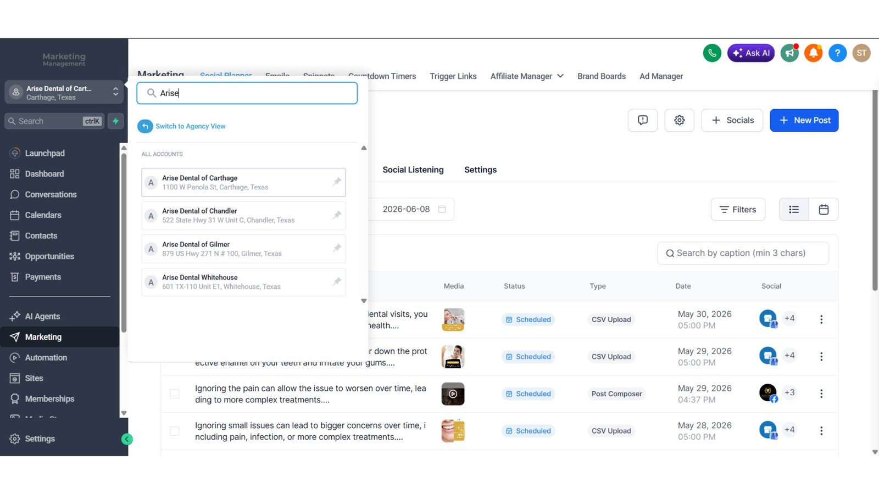879x494 pixels.
Task: Expand the Arise Dental account switcher
Action: pyautogui.click(x=64, y=92)
